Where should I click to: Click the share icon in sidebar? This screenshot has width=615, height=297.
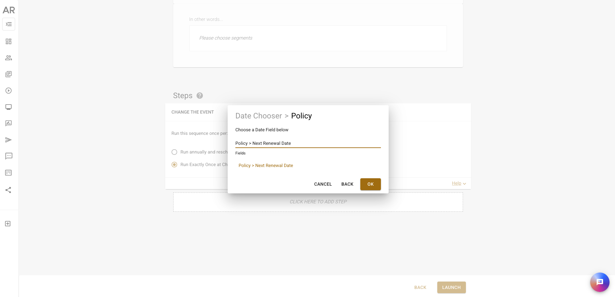[x=9, y=190]
